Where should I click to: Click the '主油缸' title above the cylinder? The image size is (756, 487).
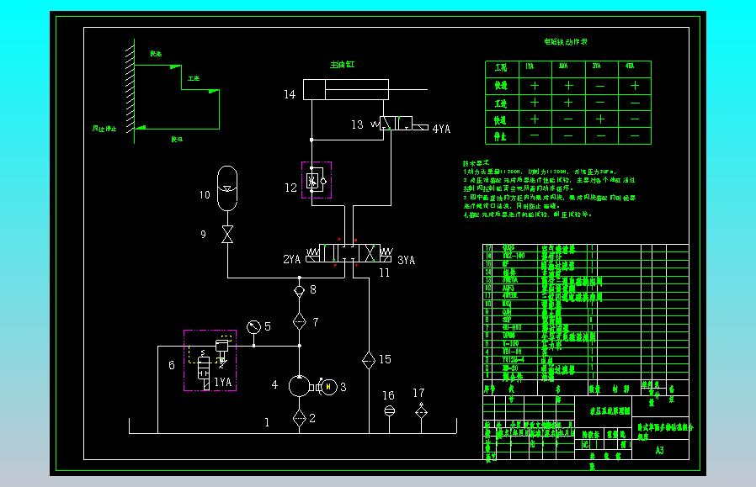(x=343, y=64)
